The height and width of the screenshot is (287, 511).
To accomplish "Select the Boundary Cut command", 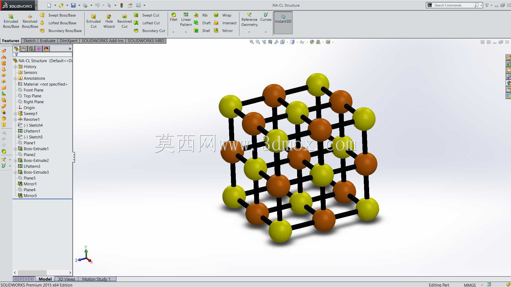I will (x=150, y=31).
